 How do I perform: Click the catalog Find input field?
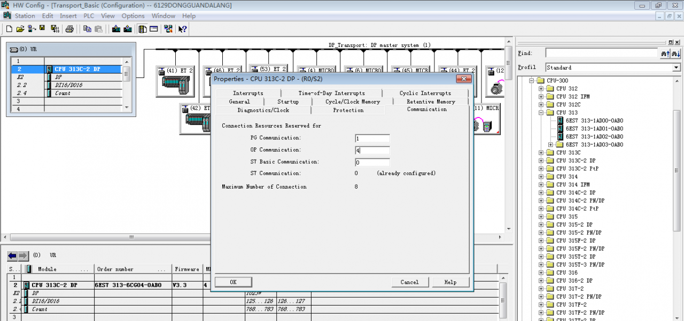point(601,53)
